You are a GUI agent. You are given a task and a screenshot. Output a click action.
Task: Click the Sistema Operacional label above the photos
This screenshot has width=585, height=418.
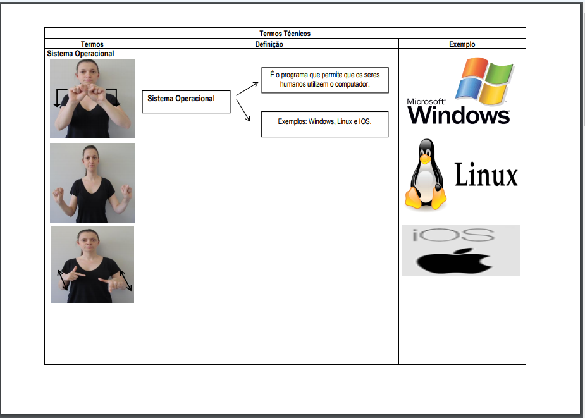(80, 54)
